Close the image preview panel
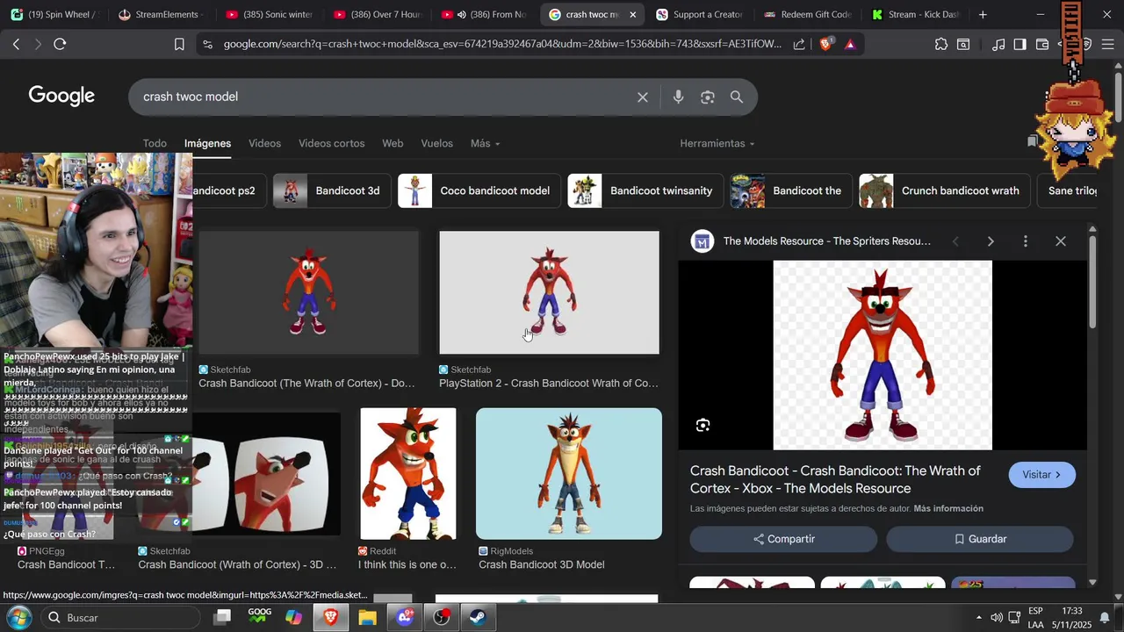The height and width of the screenshot is (632, 1124). click(1061, 241)
